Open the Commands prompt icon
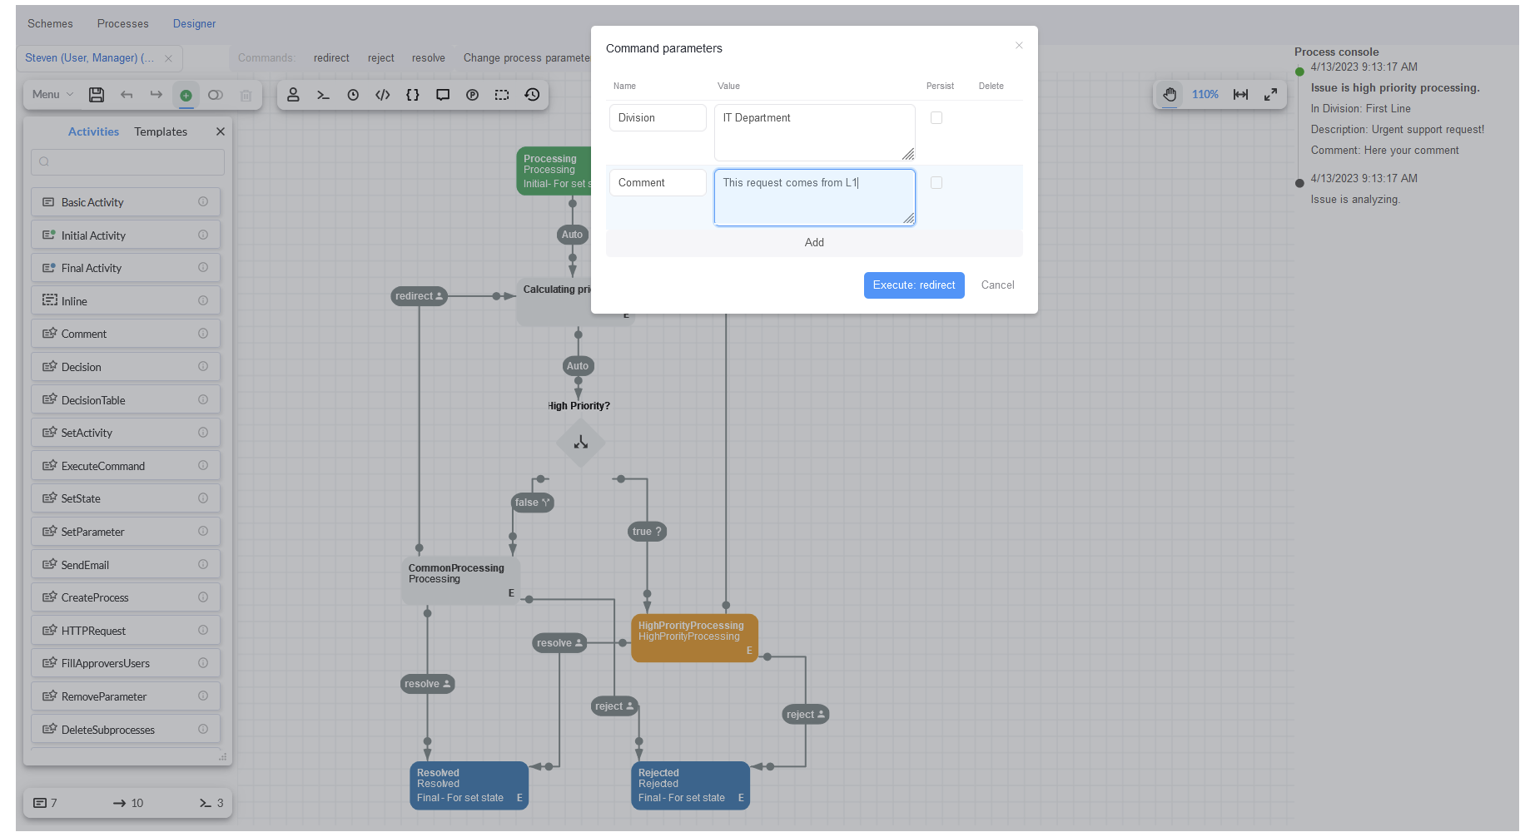Image resolution: width=1535 pixels, height=837 pixels. coord(323,95)
